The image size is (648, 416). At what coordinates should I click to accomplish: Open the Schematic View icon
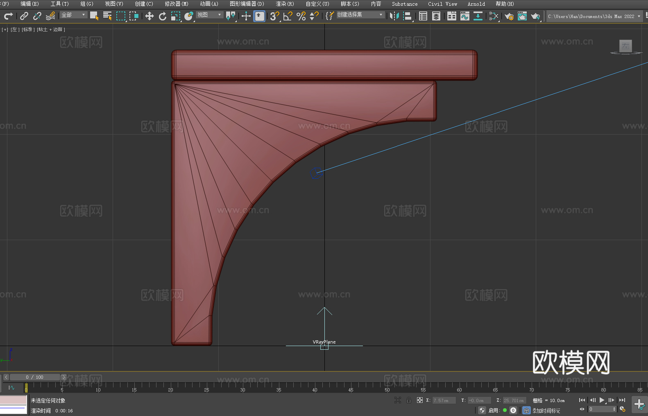click(478, 16)
